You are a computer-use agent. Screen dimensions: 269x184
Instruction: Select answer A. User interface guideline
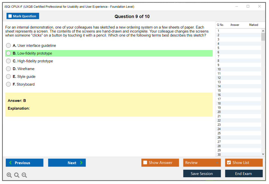click(x=9, y=46)
